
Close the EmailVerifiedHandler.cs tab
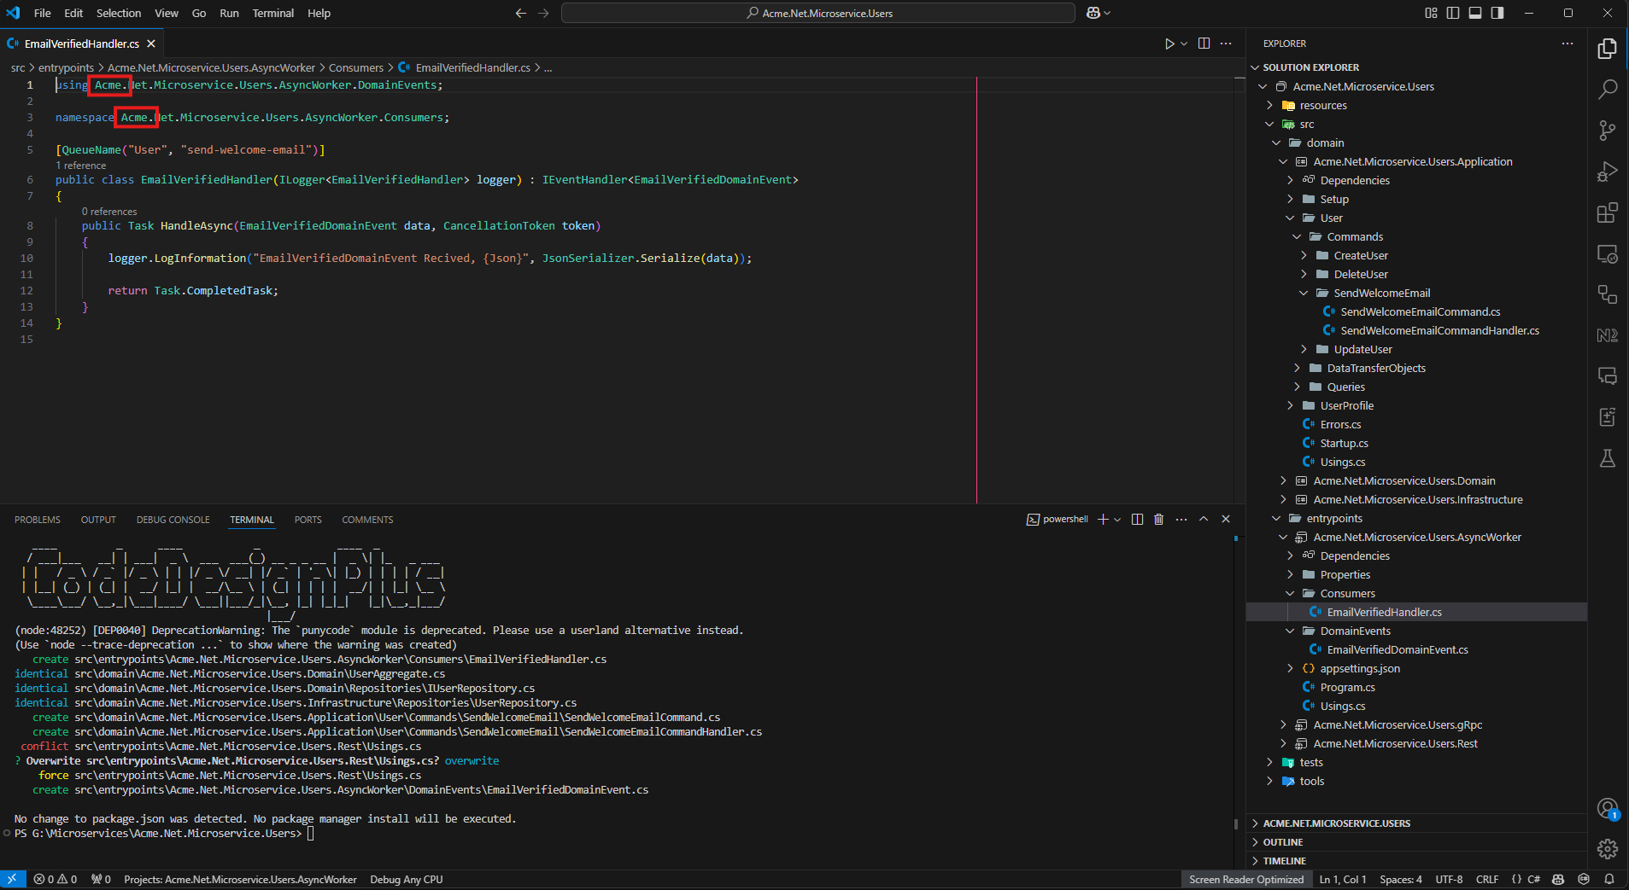151,44
